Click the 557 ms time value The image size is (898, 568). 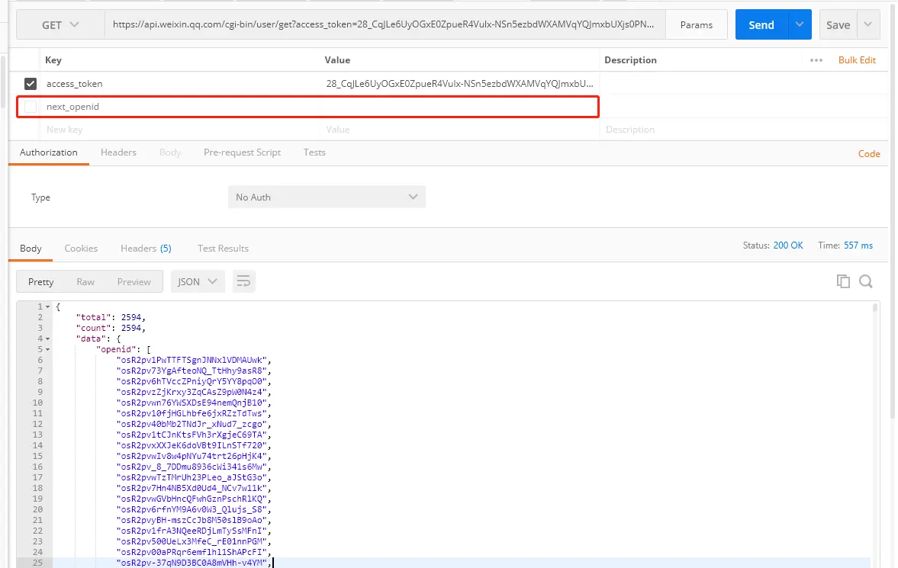point(858,245)
